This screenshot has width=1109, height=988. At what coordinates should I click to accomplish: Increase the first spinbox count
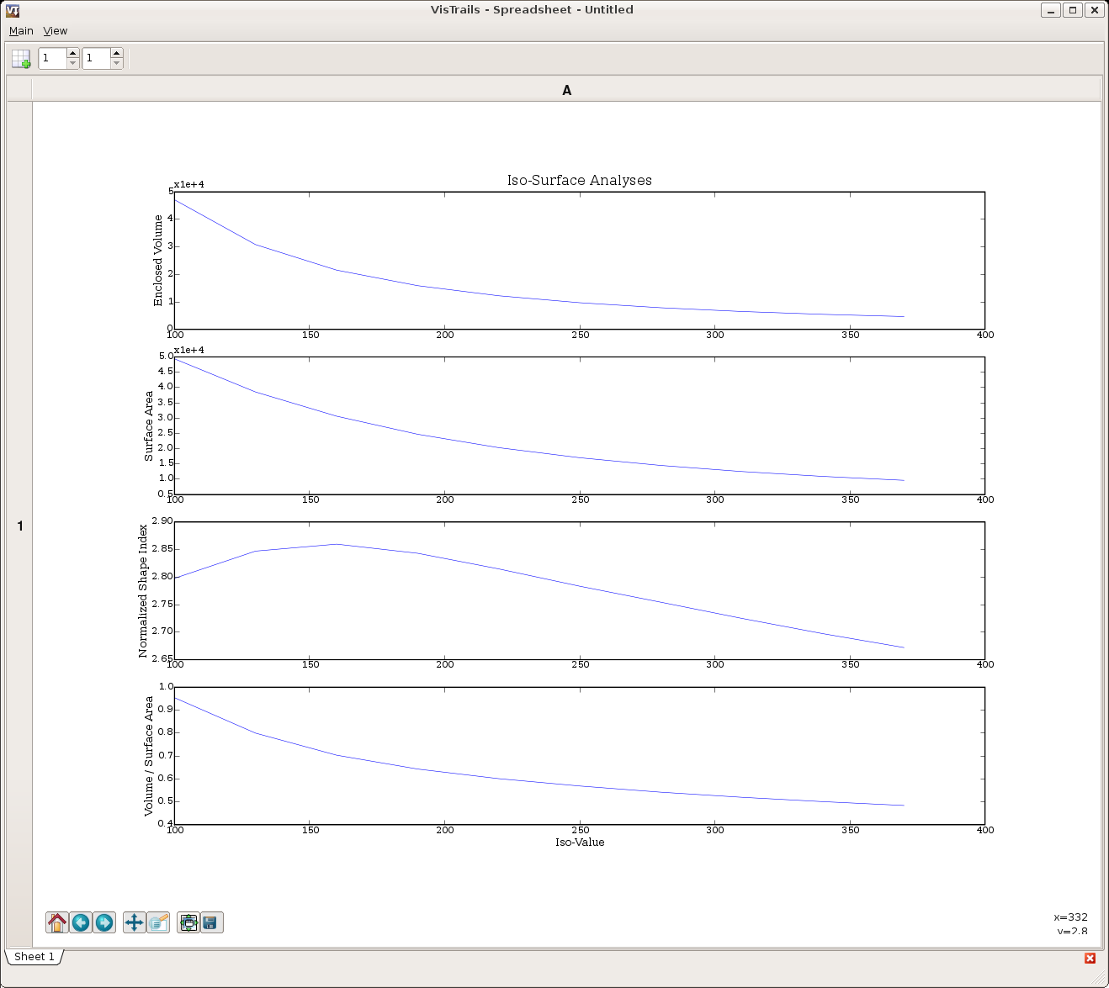(x=72, y=53)
